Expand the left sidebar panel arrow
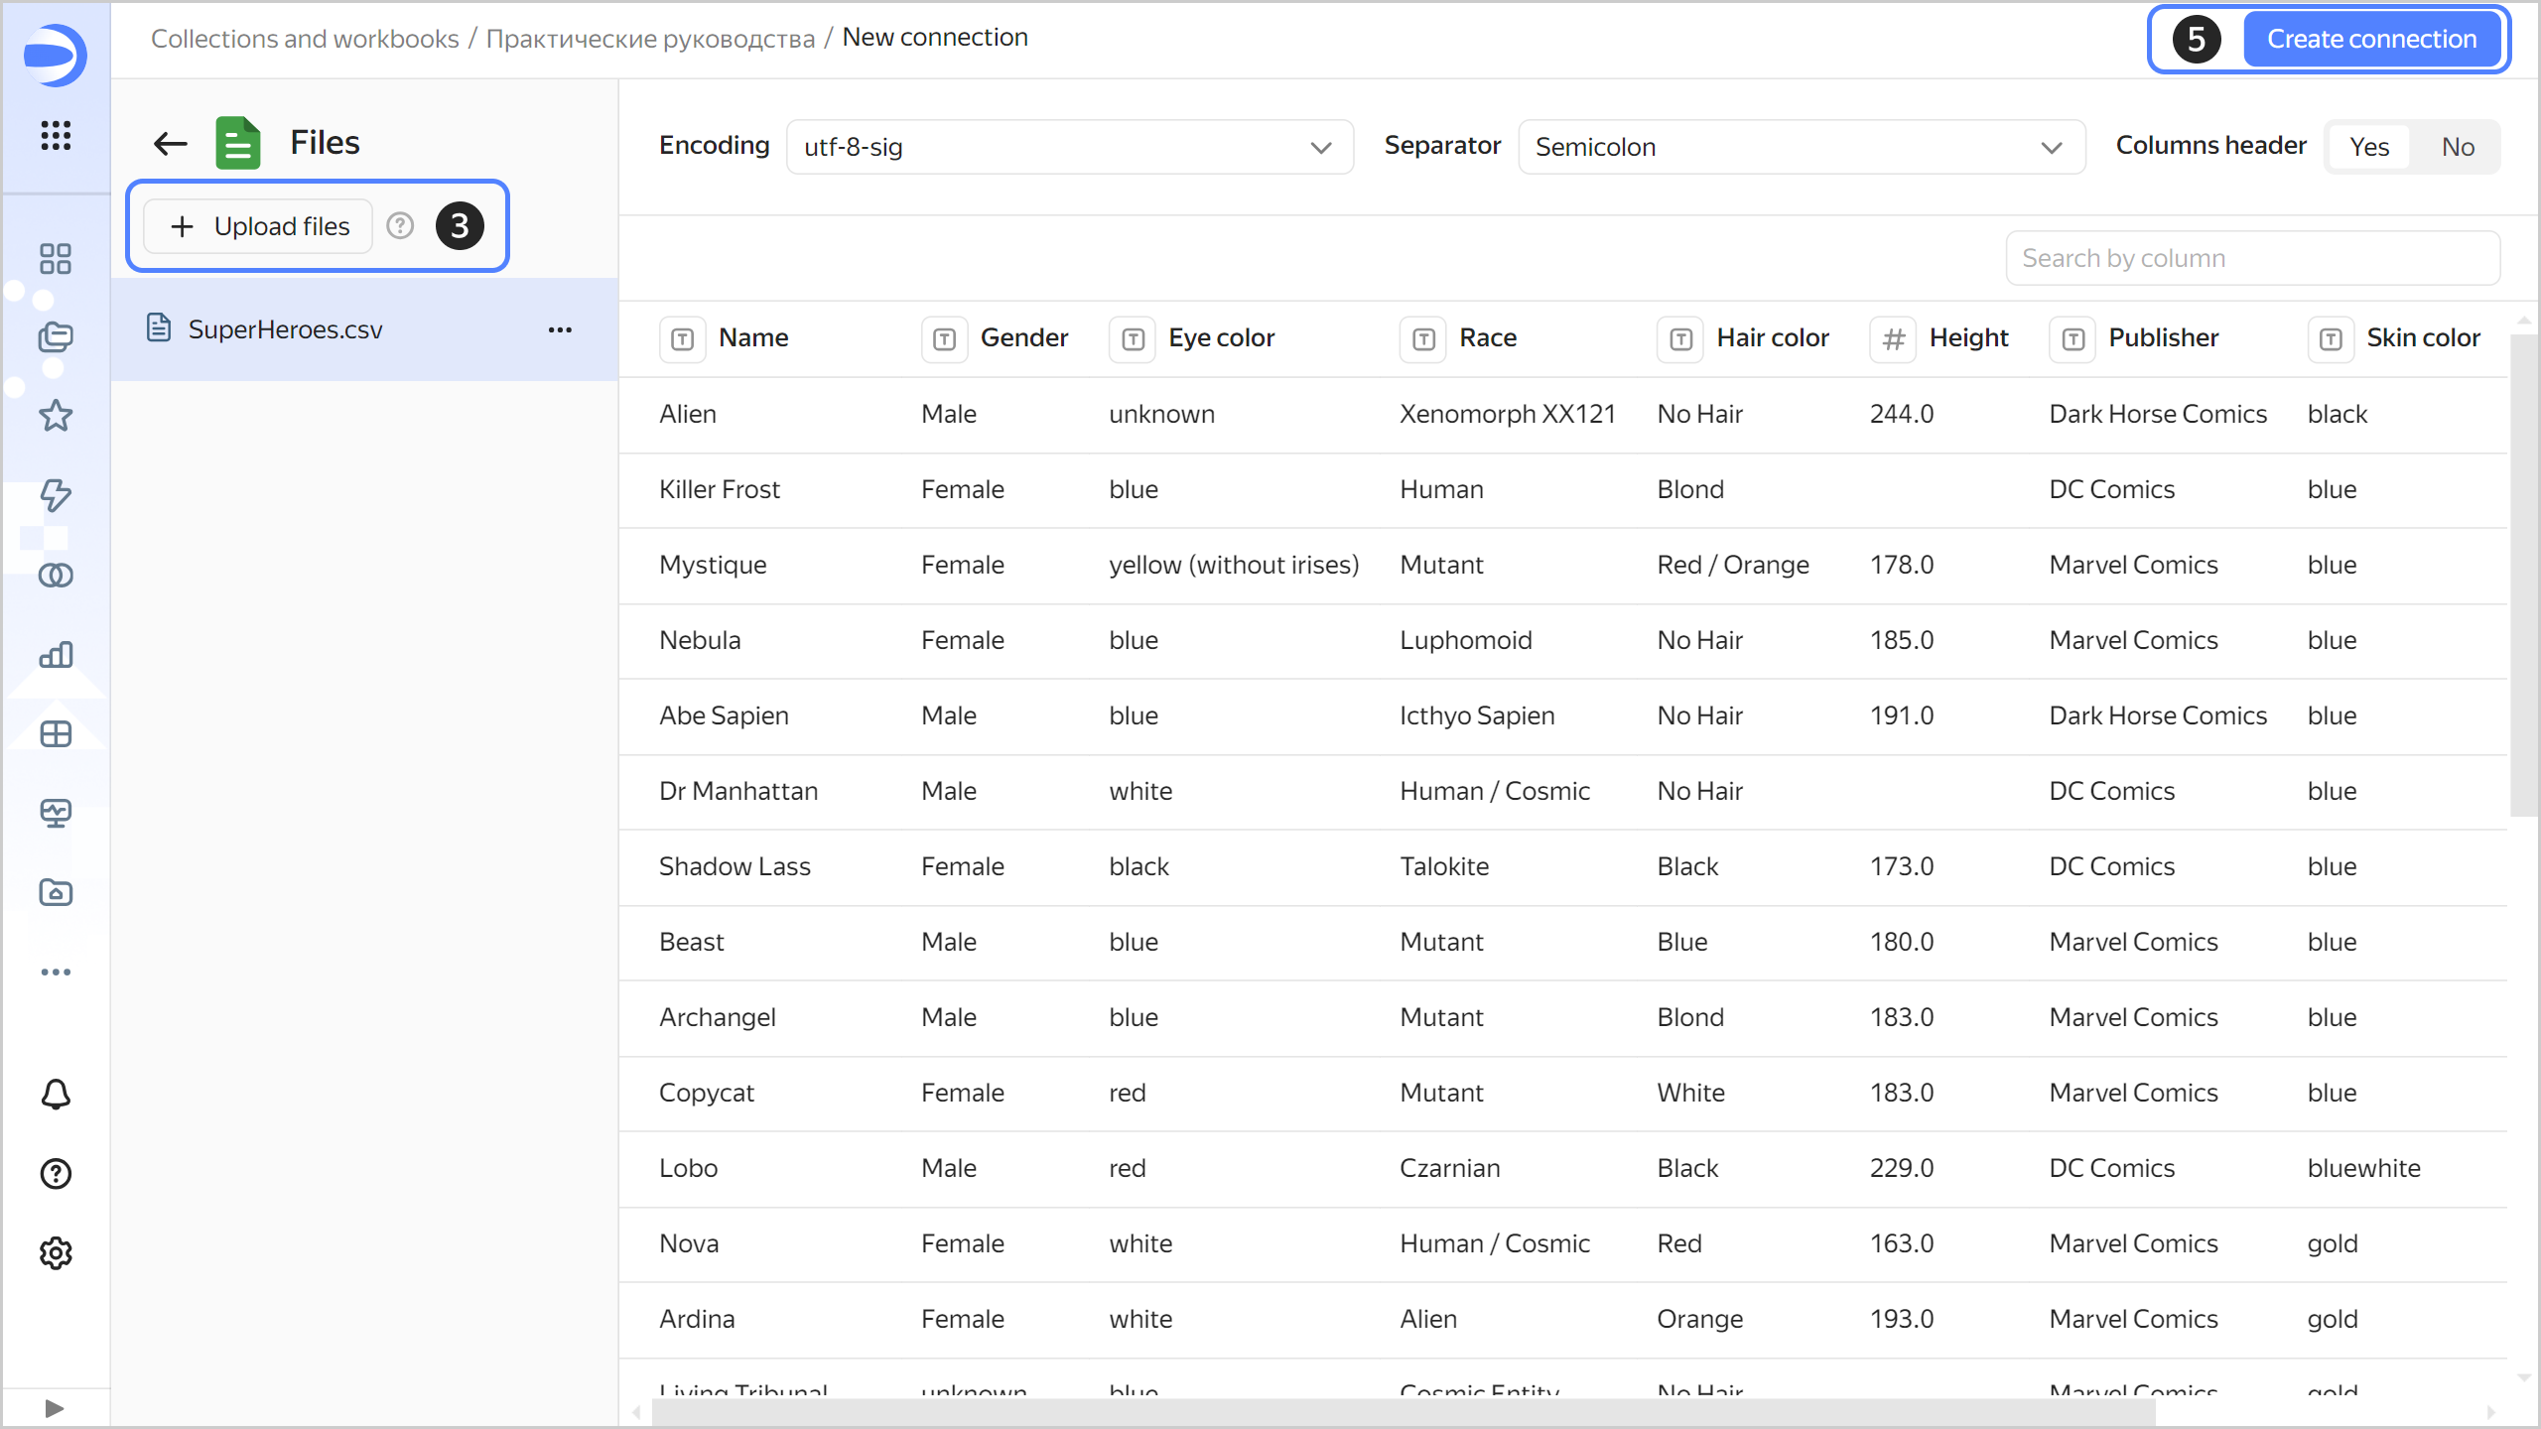 (x=55, y=1408)
